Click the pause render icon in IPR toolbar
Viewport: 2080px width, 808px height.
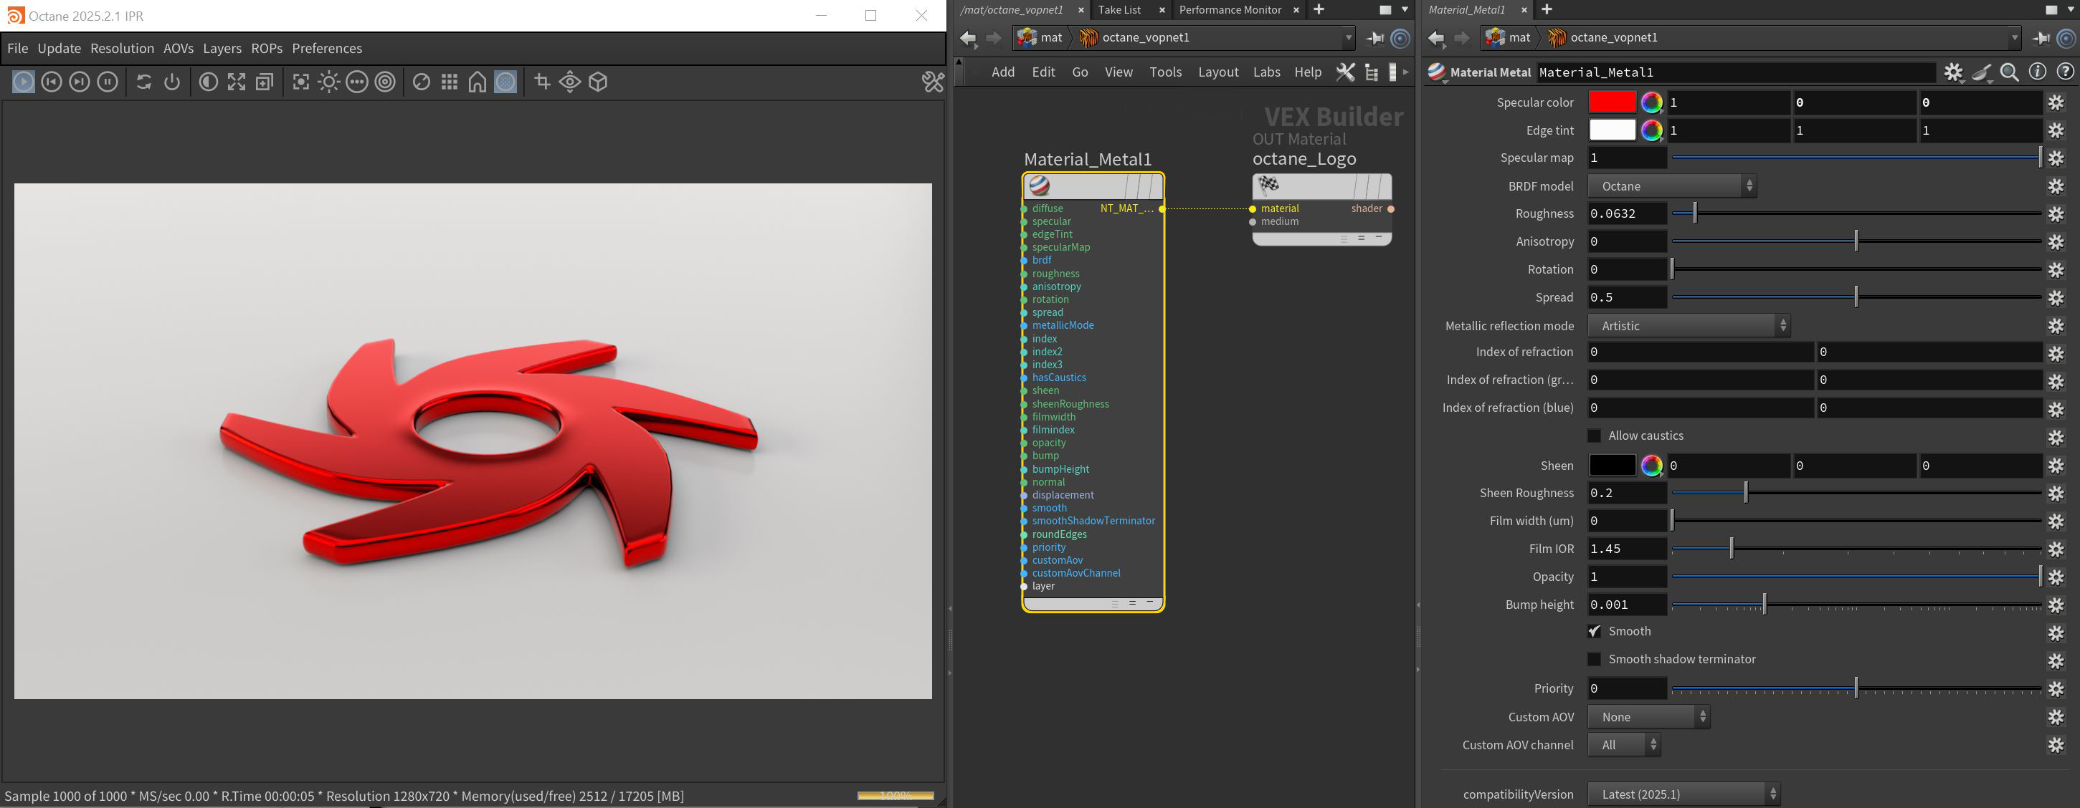pyautogui.click(x=108, y=82)
